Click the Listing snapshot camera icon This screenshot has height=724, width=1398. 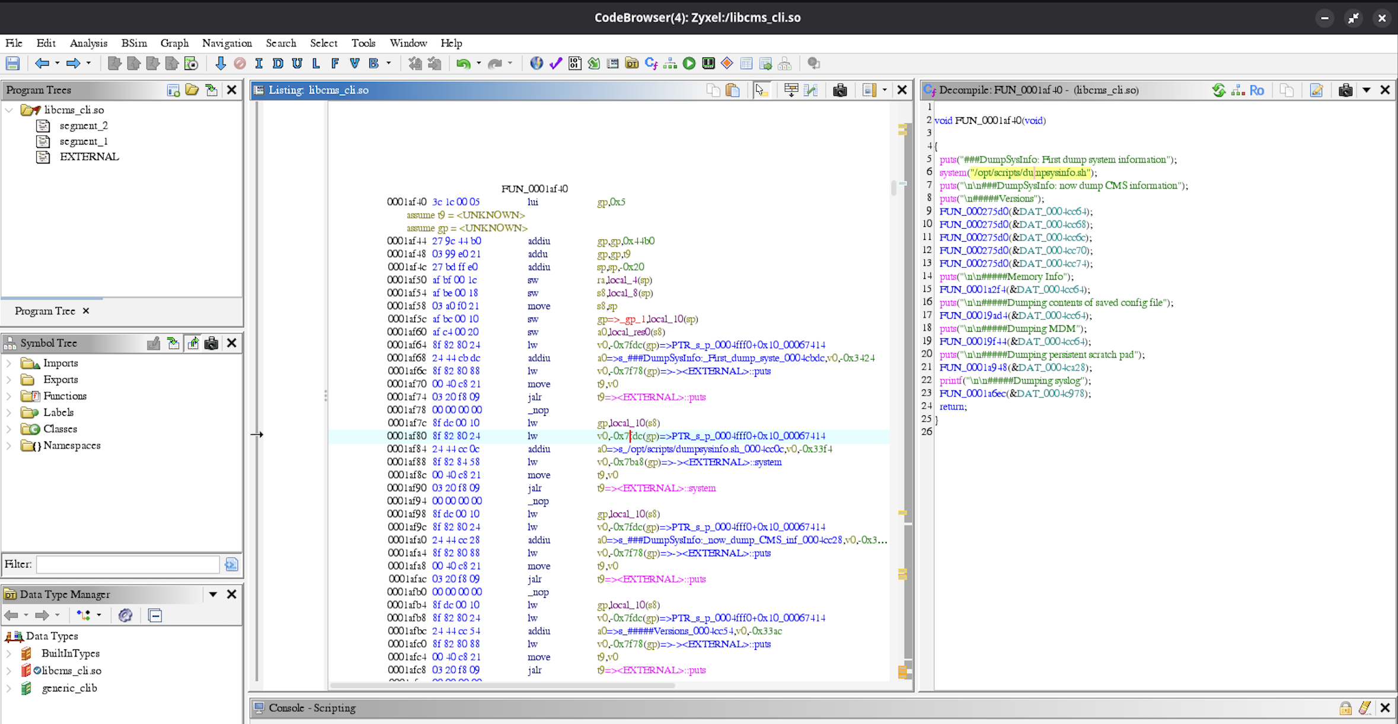(x=840, y=90)
